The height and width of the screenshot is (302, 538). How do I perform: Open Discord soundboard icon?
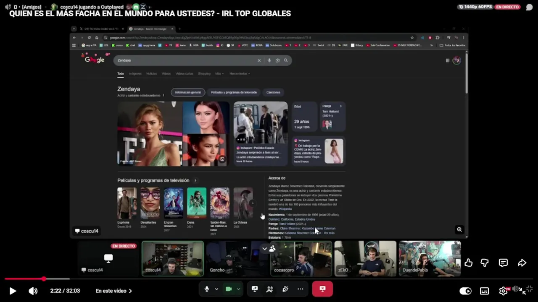click(x=285, y=289)
